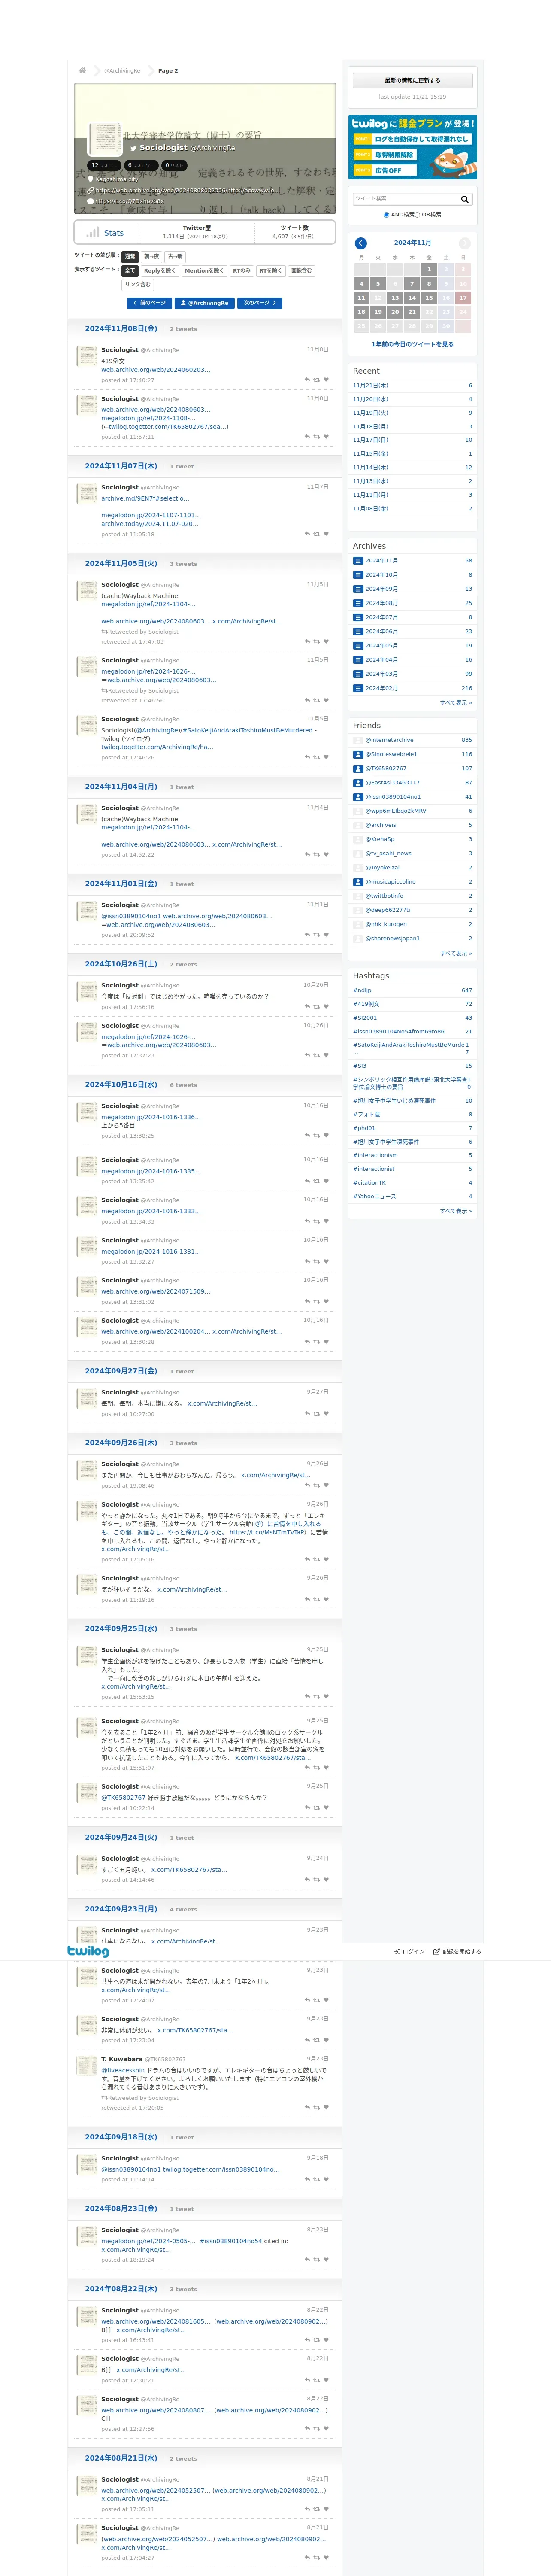Click the reply icon on the 419例文 tweet

coord(307,380)
